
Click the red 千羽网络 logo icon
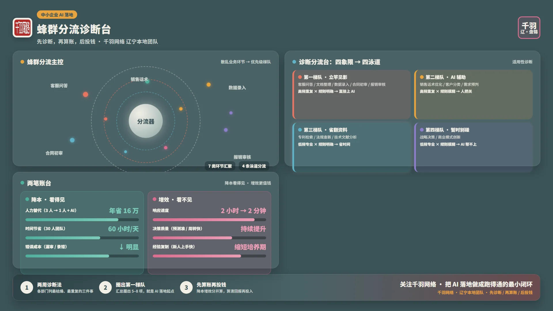(22, 28)
